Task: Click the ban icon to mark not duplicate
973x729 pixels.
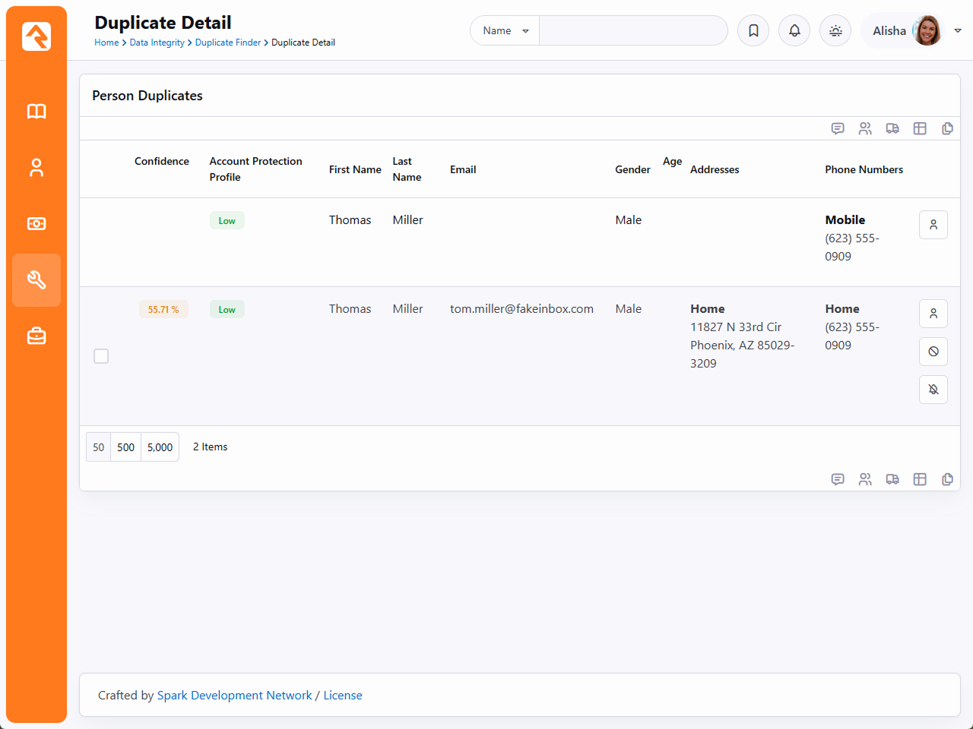Action: point(933,352)
